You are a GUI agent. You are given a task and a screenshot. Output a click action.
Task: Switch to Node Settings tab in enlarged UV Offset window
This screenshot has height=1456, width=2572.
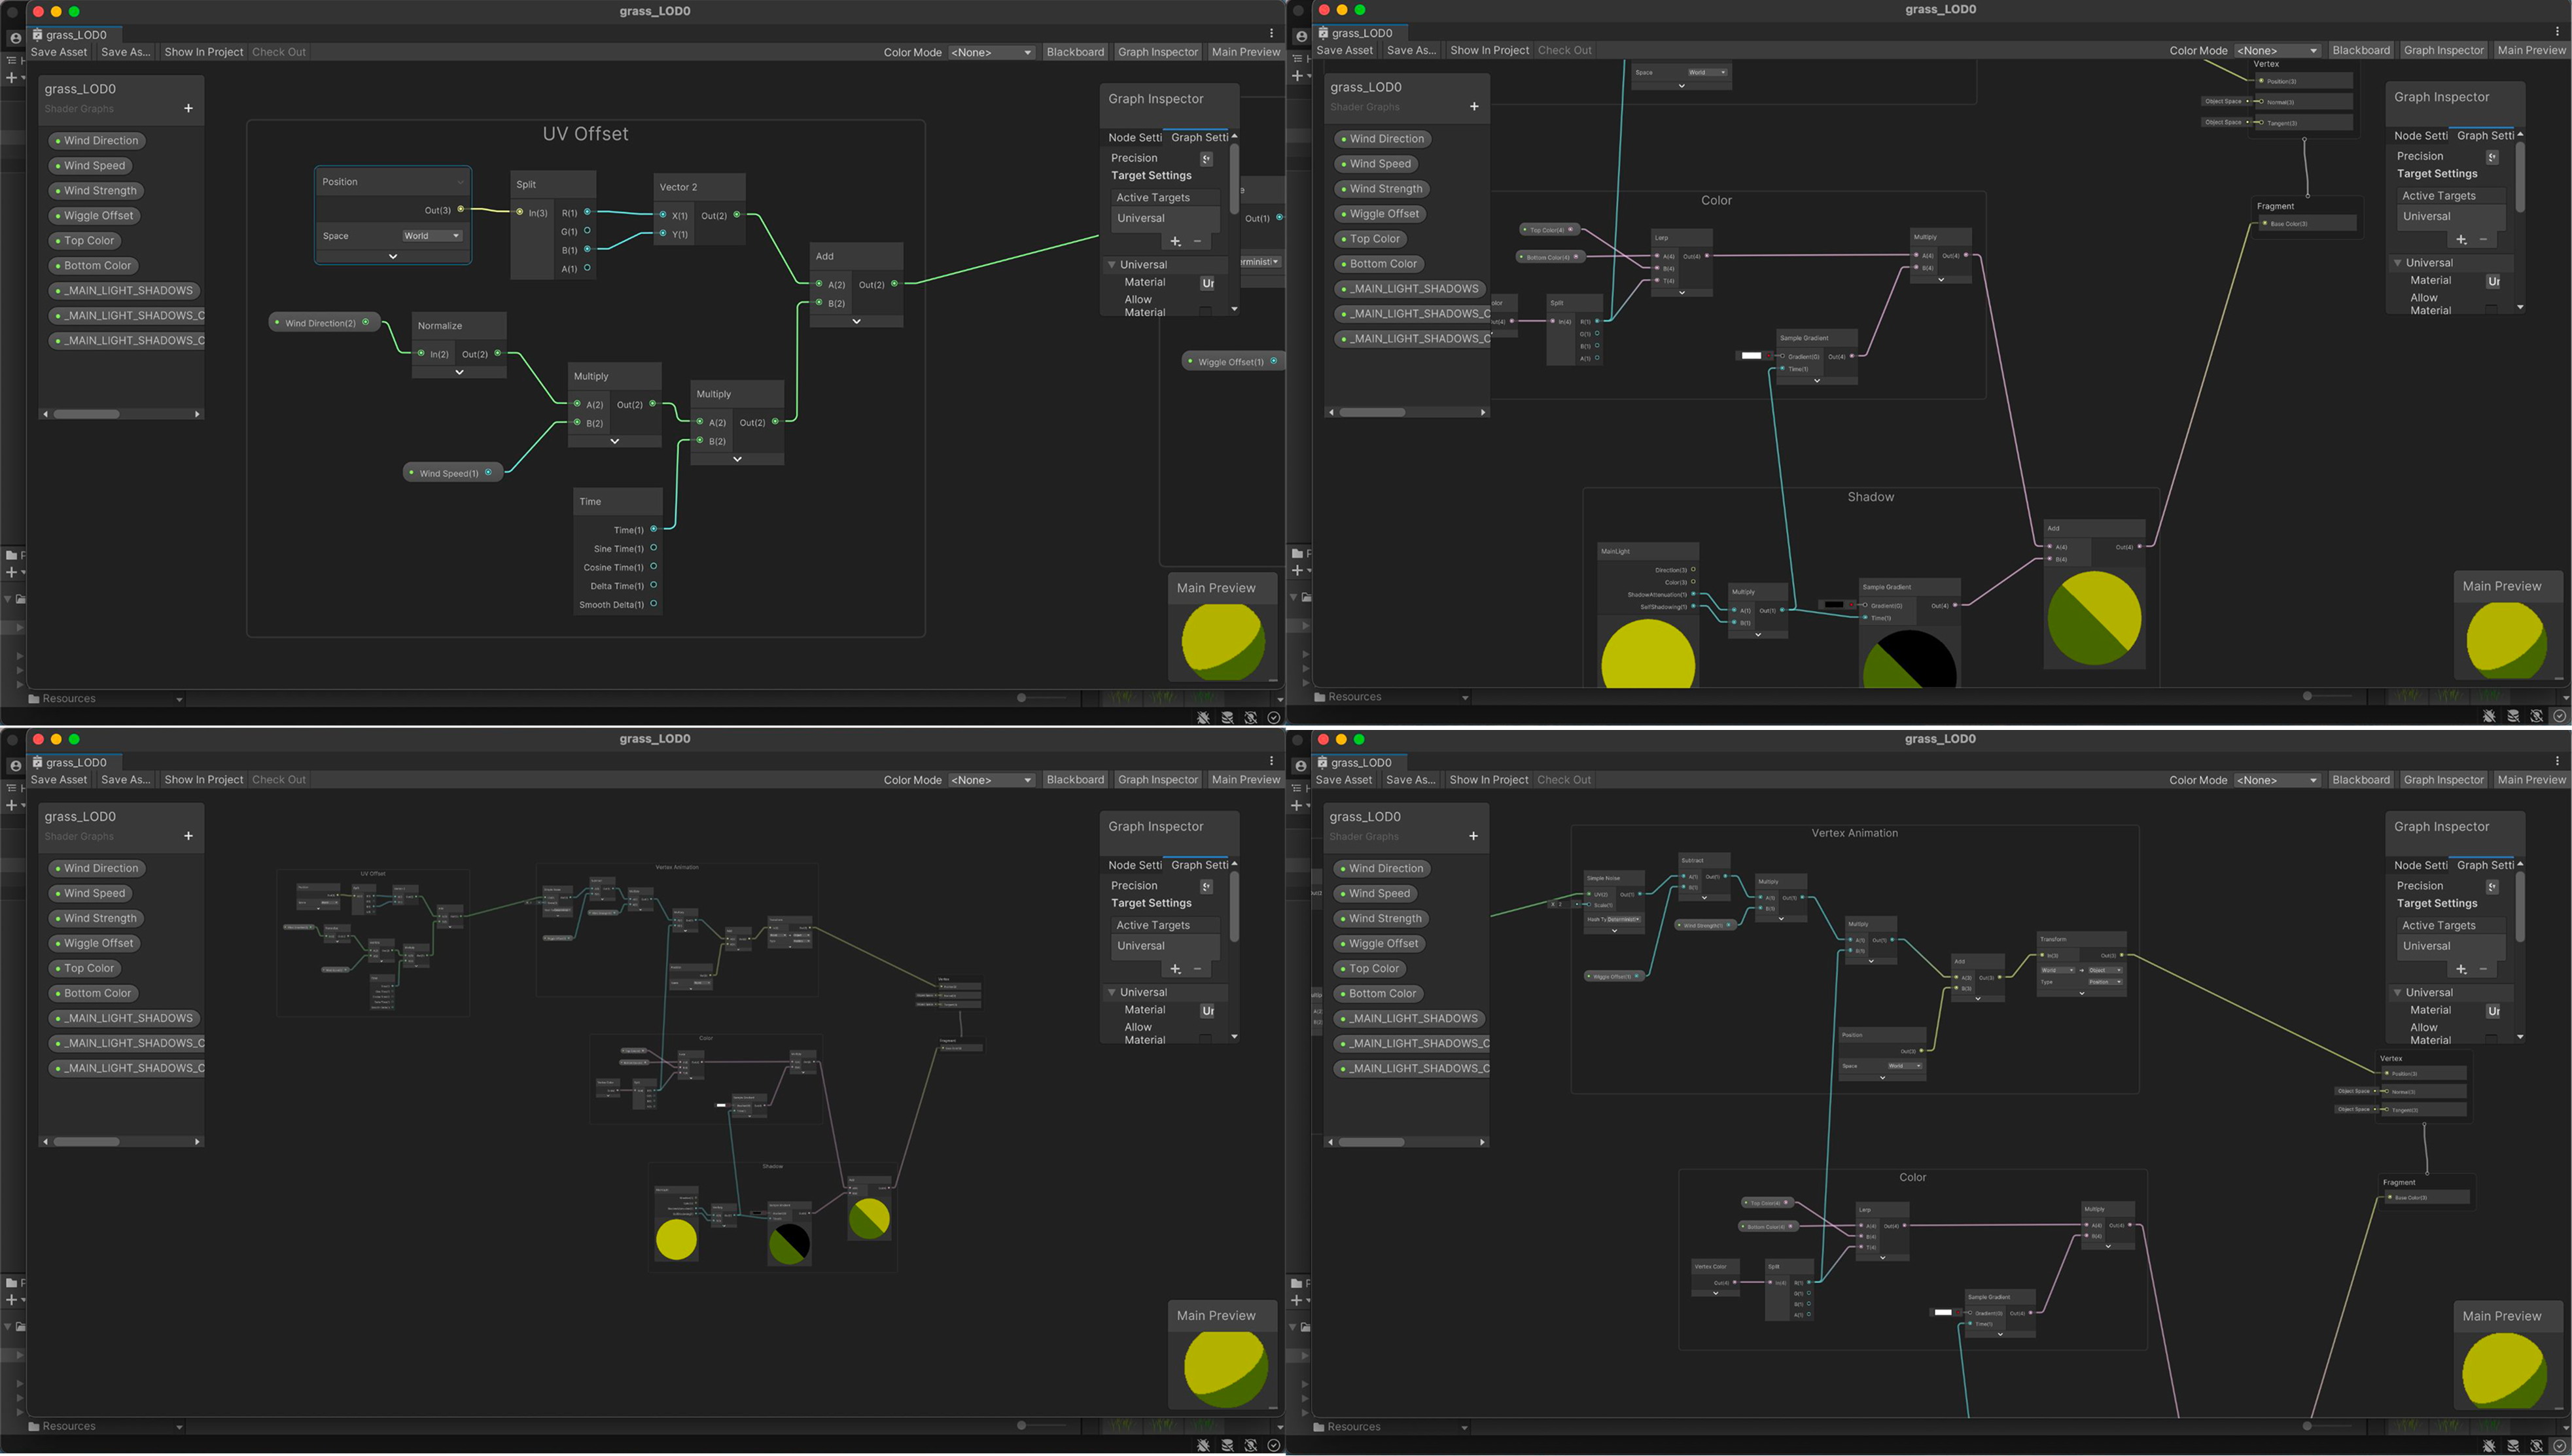(x=1134, y=137)
